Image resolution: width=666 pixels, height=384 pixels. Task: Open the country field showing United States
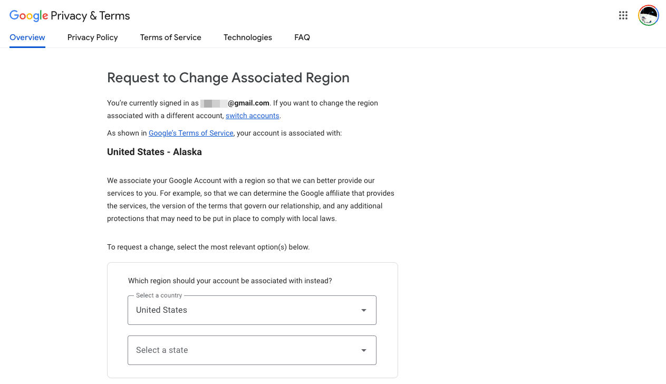click(x=243, y=310)
